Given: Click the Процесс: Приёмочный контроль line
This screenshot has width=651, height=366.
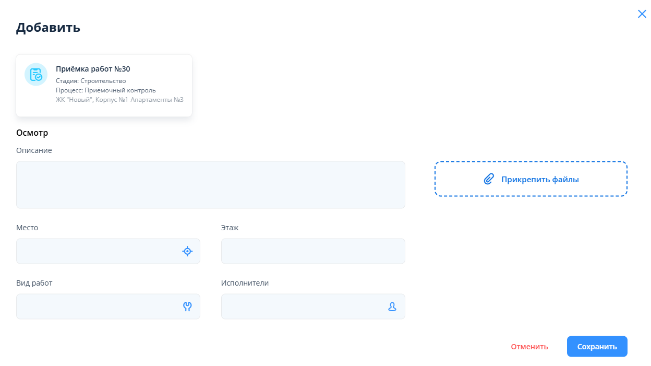Looking at the screenshot, I should [105, 90].
